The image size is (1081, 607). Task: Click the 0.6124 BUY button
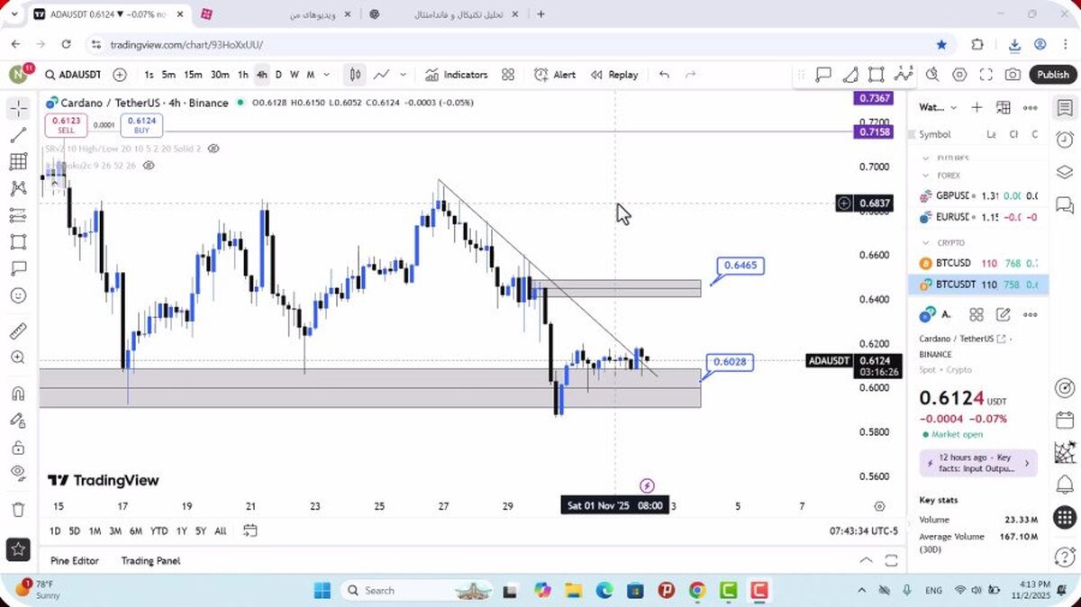[142, 124]
